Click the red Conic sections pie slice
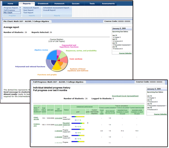Image resolution: width=169 pixels, height=148 pixels. (64, 60)
